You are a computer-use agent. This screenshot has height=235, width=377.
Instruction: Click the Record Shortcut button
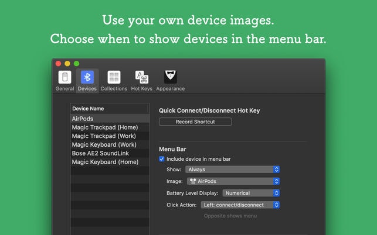click(195, 122)
